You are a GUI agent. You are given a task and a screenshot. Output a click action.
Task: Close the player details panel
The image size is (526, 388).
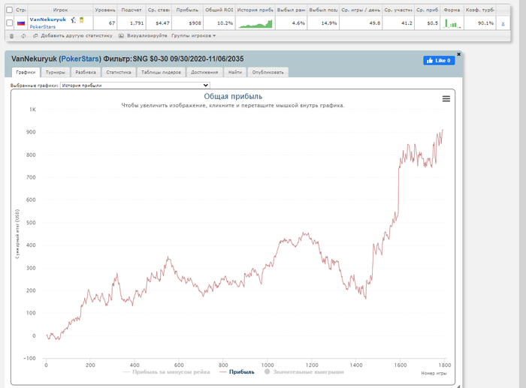[458, 54]
